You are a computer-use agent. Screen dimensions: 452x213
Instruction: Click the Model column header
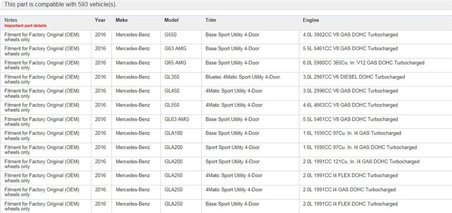[171, 20]
